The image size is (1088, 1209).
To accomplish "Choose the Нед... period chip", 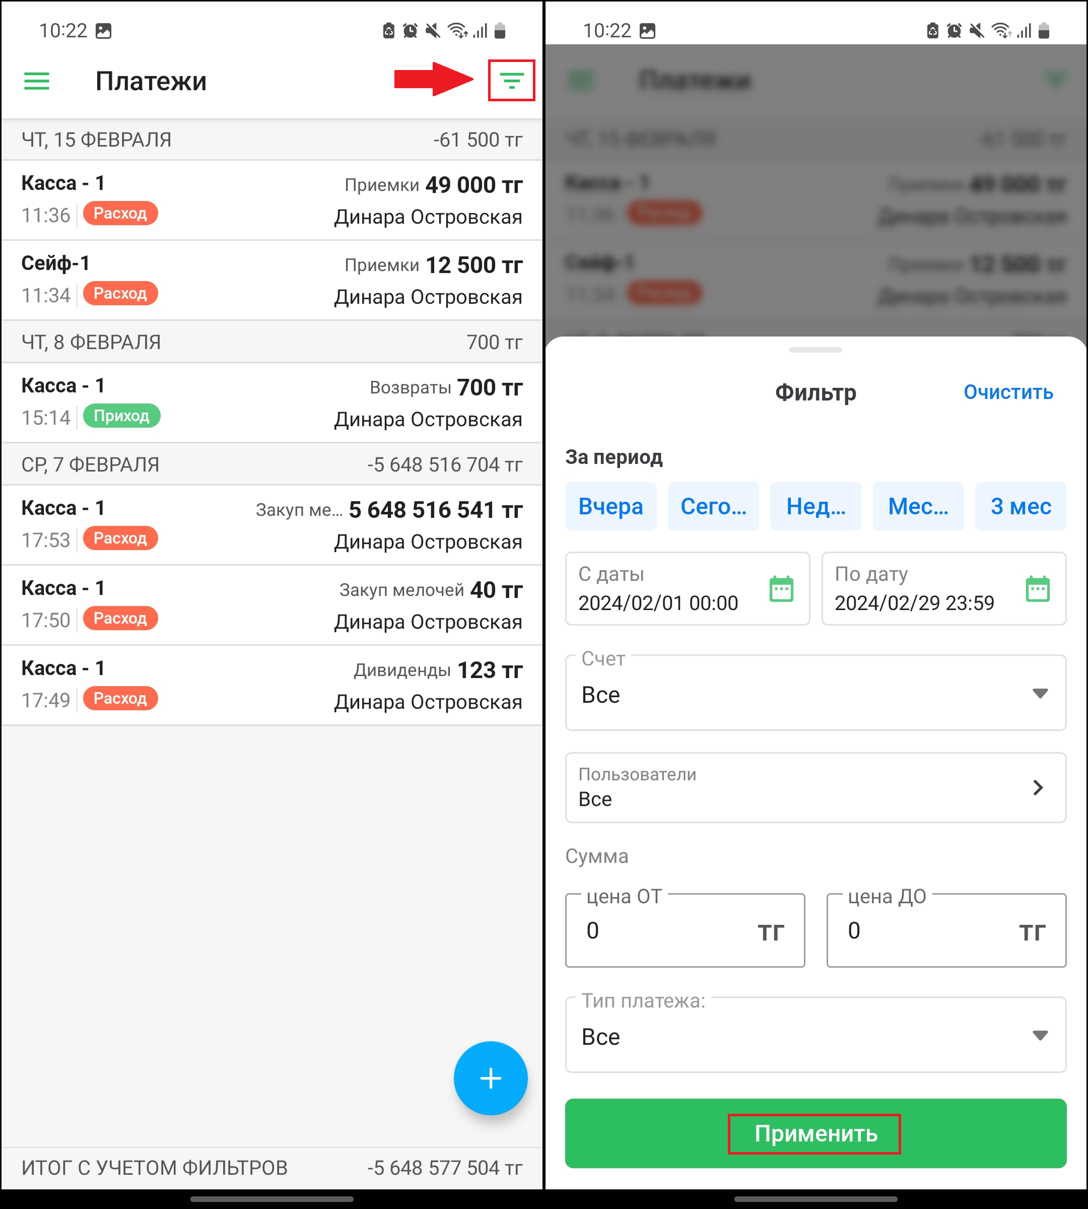I will coord(815,506).
